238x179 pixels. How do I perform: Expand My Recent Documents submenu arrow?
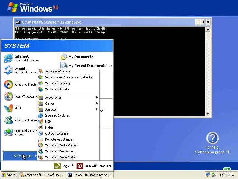(x=111, y=65)
